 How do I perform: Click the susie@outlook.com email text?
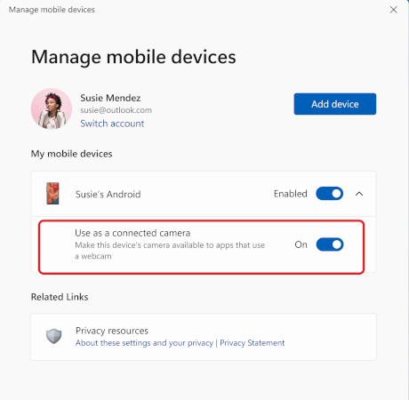pyautogui.click(x=116, y=110)
